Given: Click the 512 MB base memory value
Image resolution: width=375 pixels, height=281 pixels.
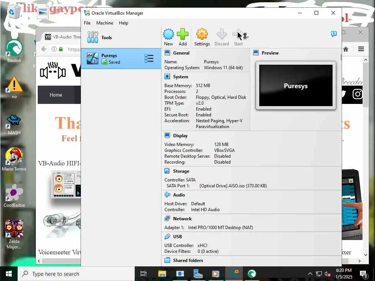Looking at the screenshot, I should pyautogui.click(x=203, y=86).
